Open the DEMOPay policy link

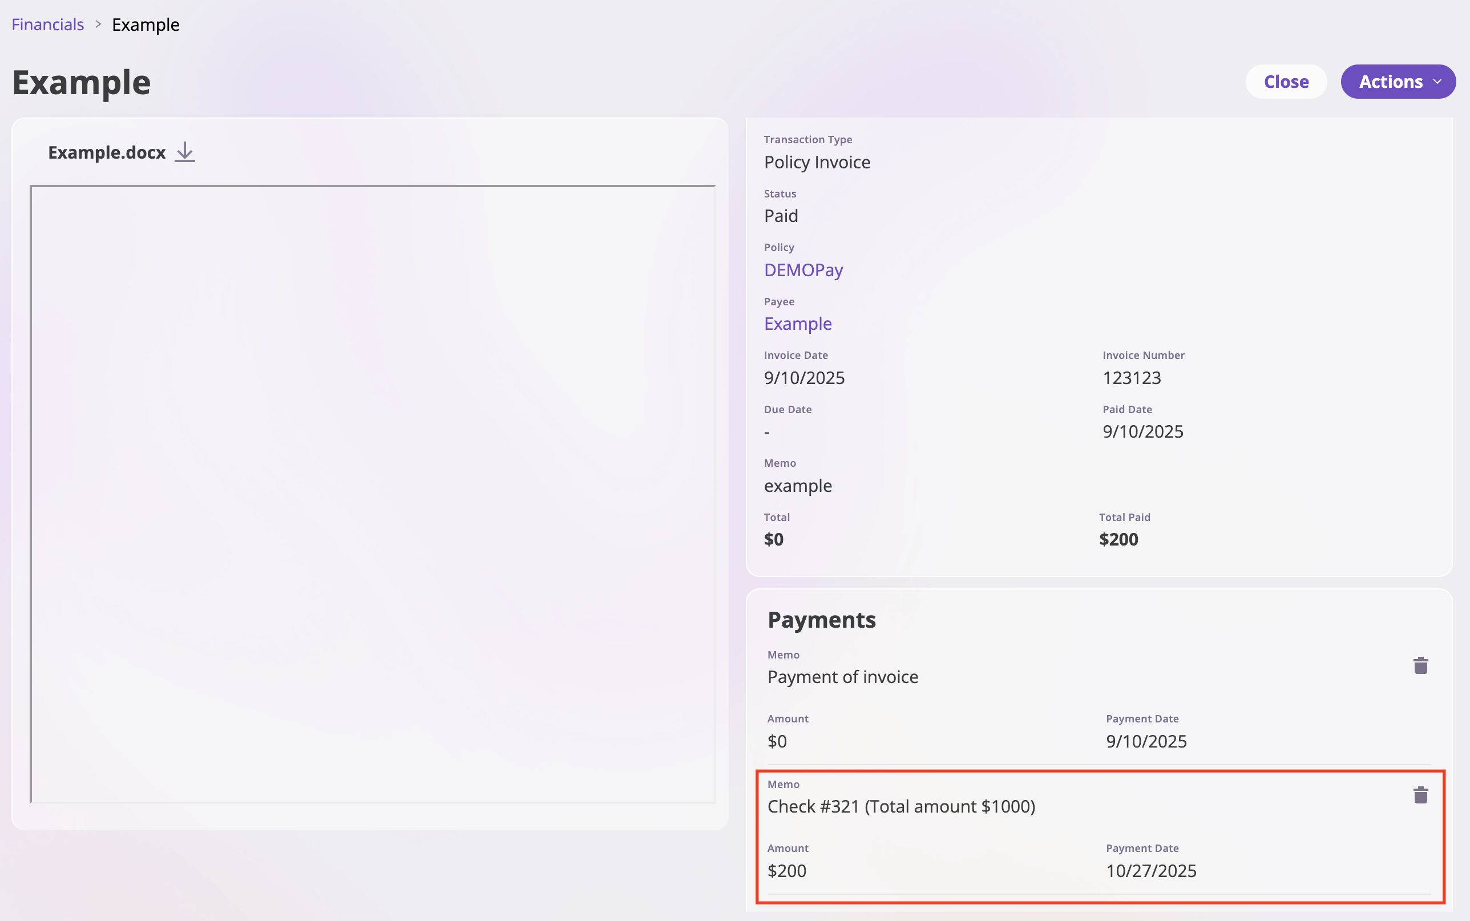802,270
